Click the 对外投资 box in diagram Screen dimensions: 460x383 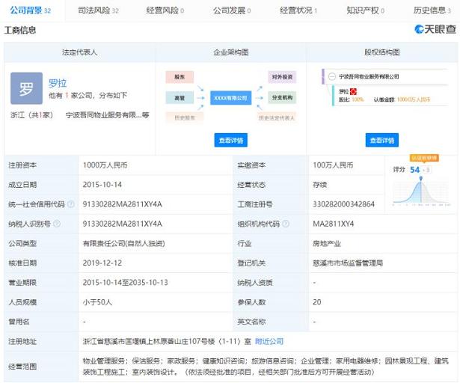(282, 77)
